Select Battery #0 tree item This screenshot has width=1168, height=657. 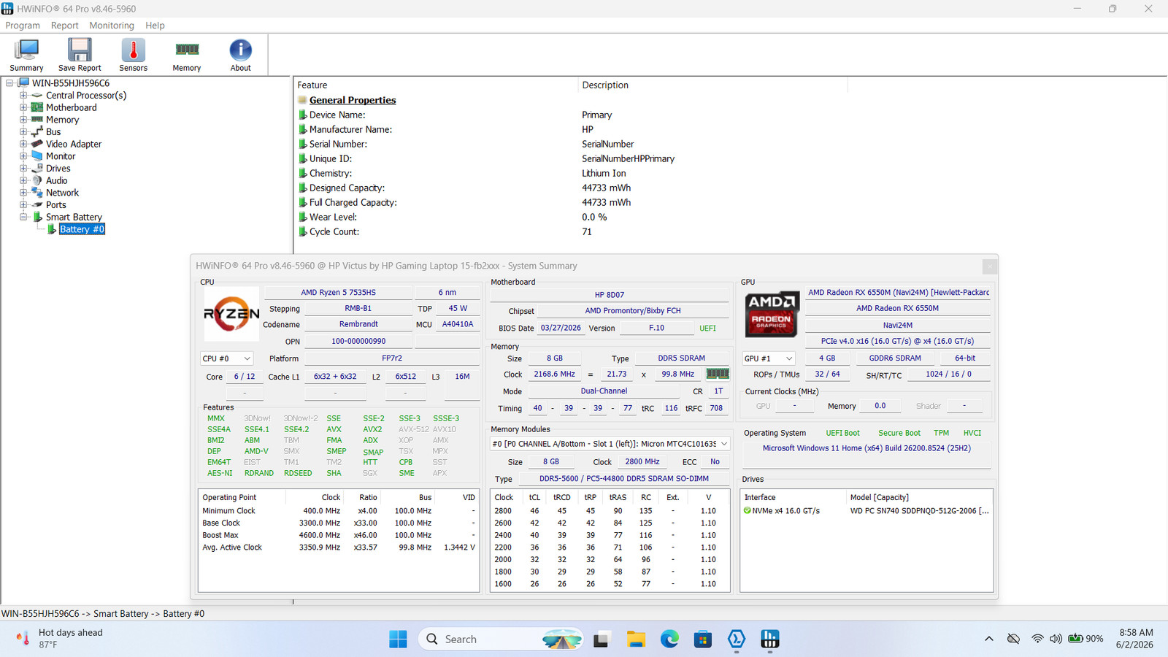[82, 229]
